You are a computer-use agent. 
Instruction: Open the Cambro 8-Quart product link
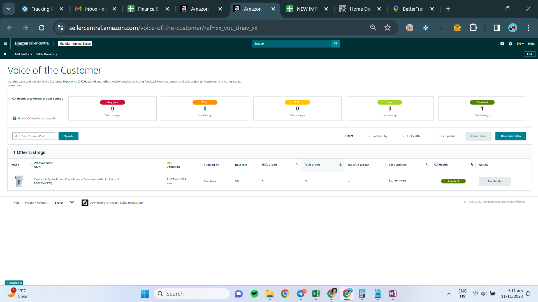point(76,180)
